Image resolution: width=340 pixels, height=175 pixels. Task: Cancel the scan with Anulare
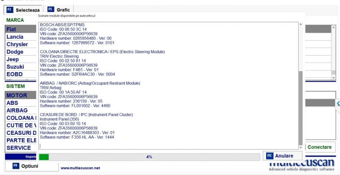coord(282,156)
